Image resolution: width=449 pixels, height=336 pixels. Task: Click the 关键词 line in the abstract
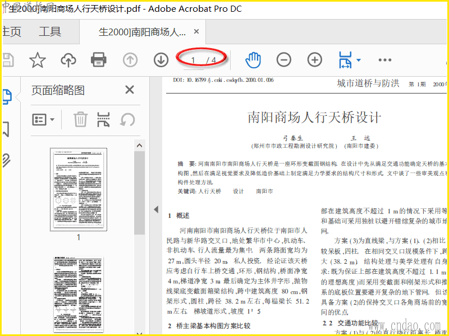[x=225, y=192]
